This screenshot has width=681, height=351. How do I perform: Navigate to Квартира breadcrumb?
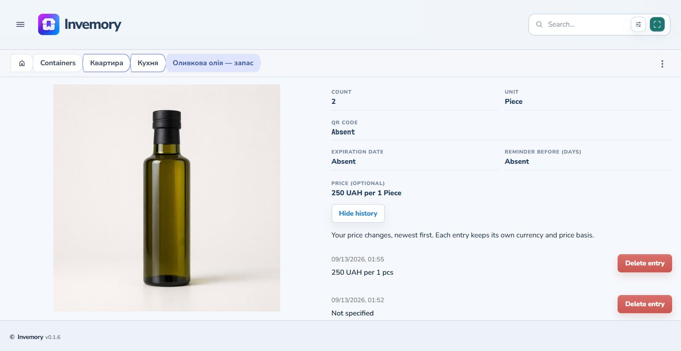[106, 63]
